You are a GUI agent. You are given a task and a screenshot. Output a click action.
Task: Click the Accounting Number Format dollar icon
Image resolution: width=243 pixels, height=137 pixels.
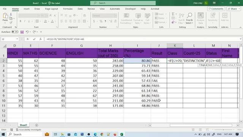(94, 21)
